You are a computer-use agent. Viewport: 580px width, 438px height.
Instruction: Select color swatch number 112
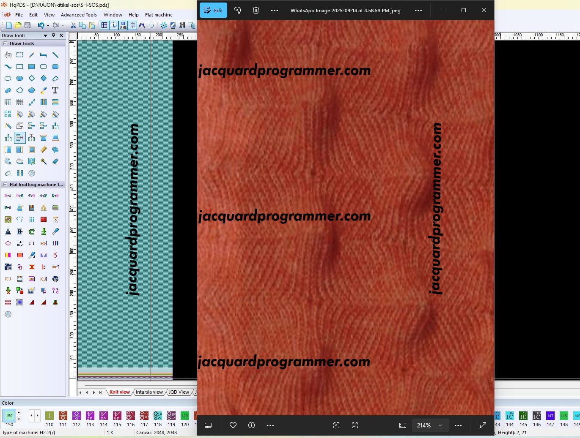tap(77, 416)
